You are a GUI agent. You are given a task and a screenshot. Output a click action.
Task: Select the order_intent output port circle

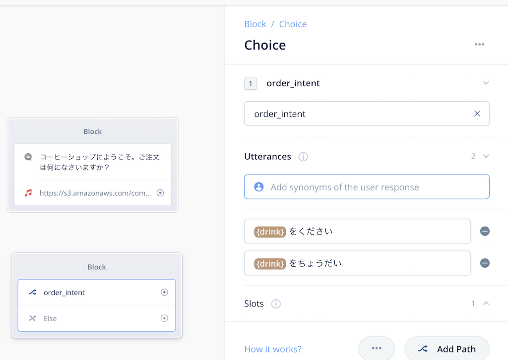(x=164, y=293)
